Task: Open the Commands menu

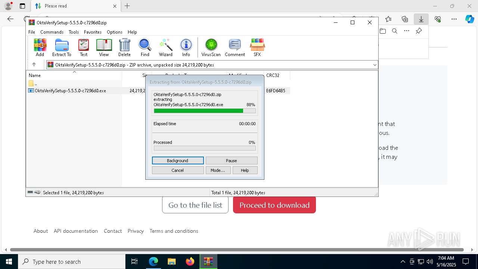Action: pos(52,32)
